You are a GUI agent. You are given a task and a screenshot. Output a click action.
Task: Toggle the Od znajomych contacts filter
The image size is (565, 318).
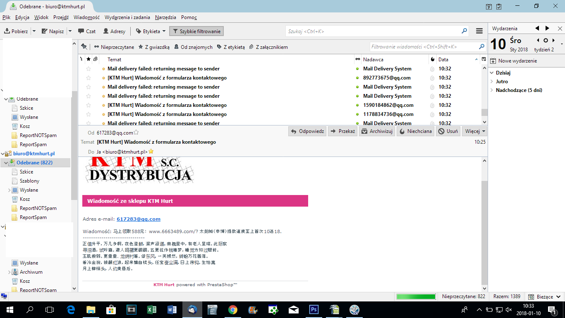point(193,47)
